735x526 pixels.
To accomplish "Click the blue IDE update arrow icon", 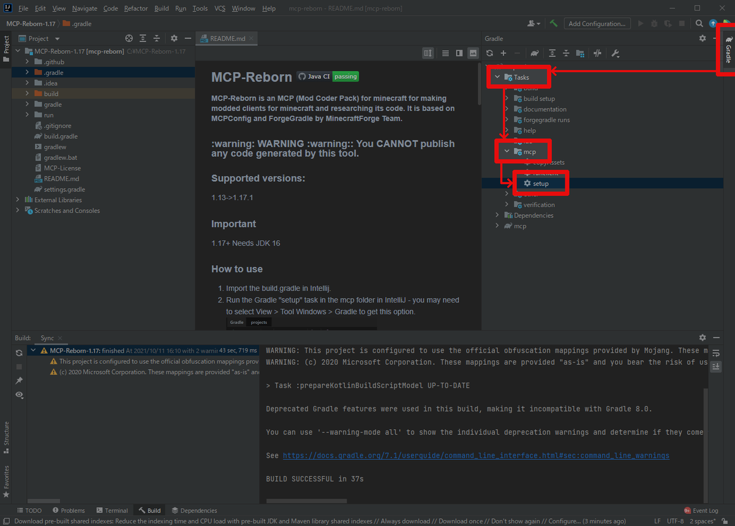I will pyautogui.click(x=714, y=23).
